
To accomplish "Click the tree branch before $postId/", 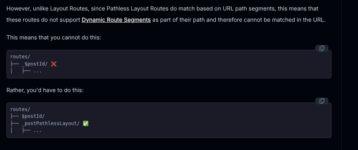I will coord(14,116).
